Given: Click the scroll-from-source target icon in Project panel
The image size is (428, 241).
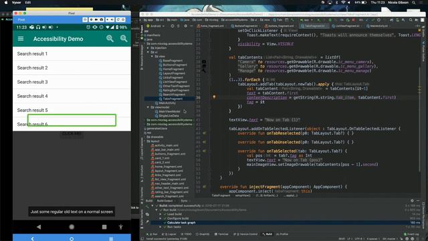Looking at the screenshot, I should pos(173,26).
